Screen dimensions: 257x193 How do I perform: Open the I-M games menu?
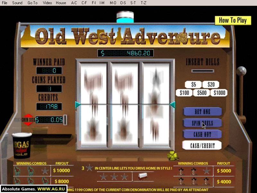[x=102, y=3]
